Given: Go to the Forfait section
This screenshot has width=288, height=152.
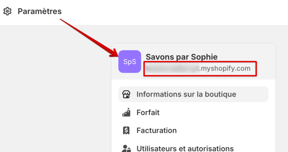Looking at the screenshot, I should (148, 112).
